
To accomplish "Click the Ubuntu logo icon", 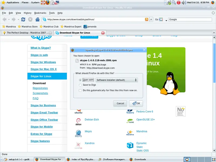I will tap(78, 112).
